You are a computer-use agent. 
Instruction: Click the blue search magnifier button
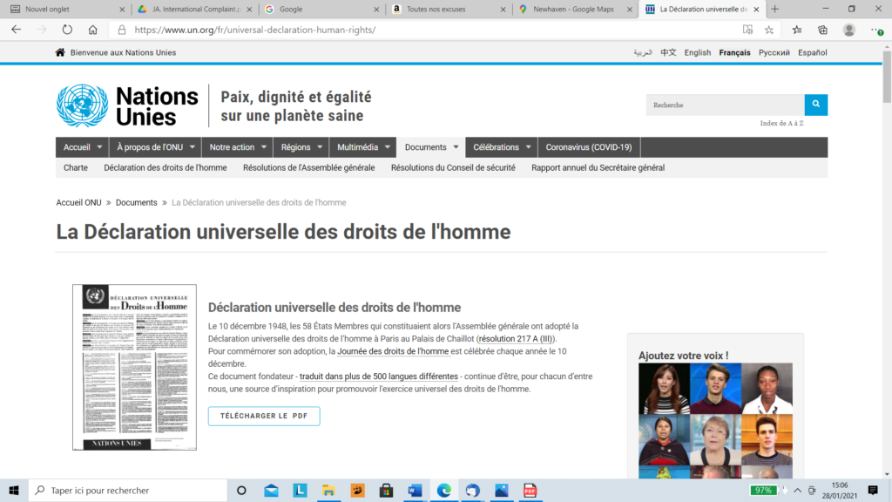coord(815,105)
